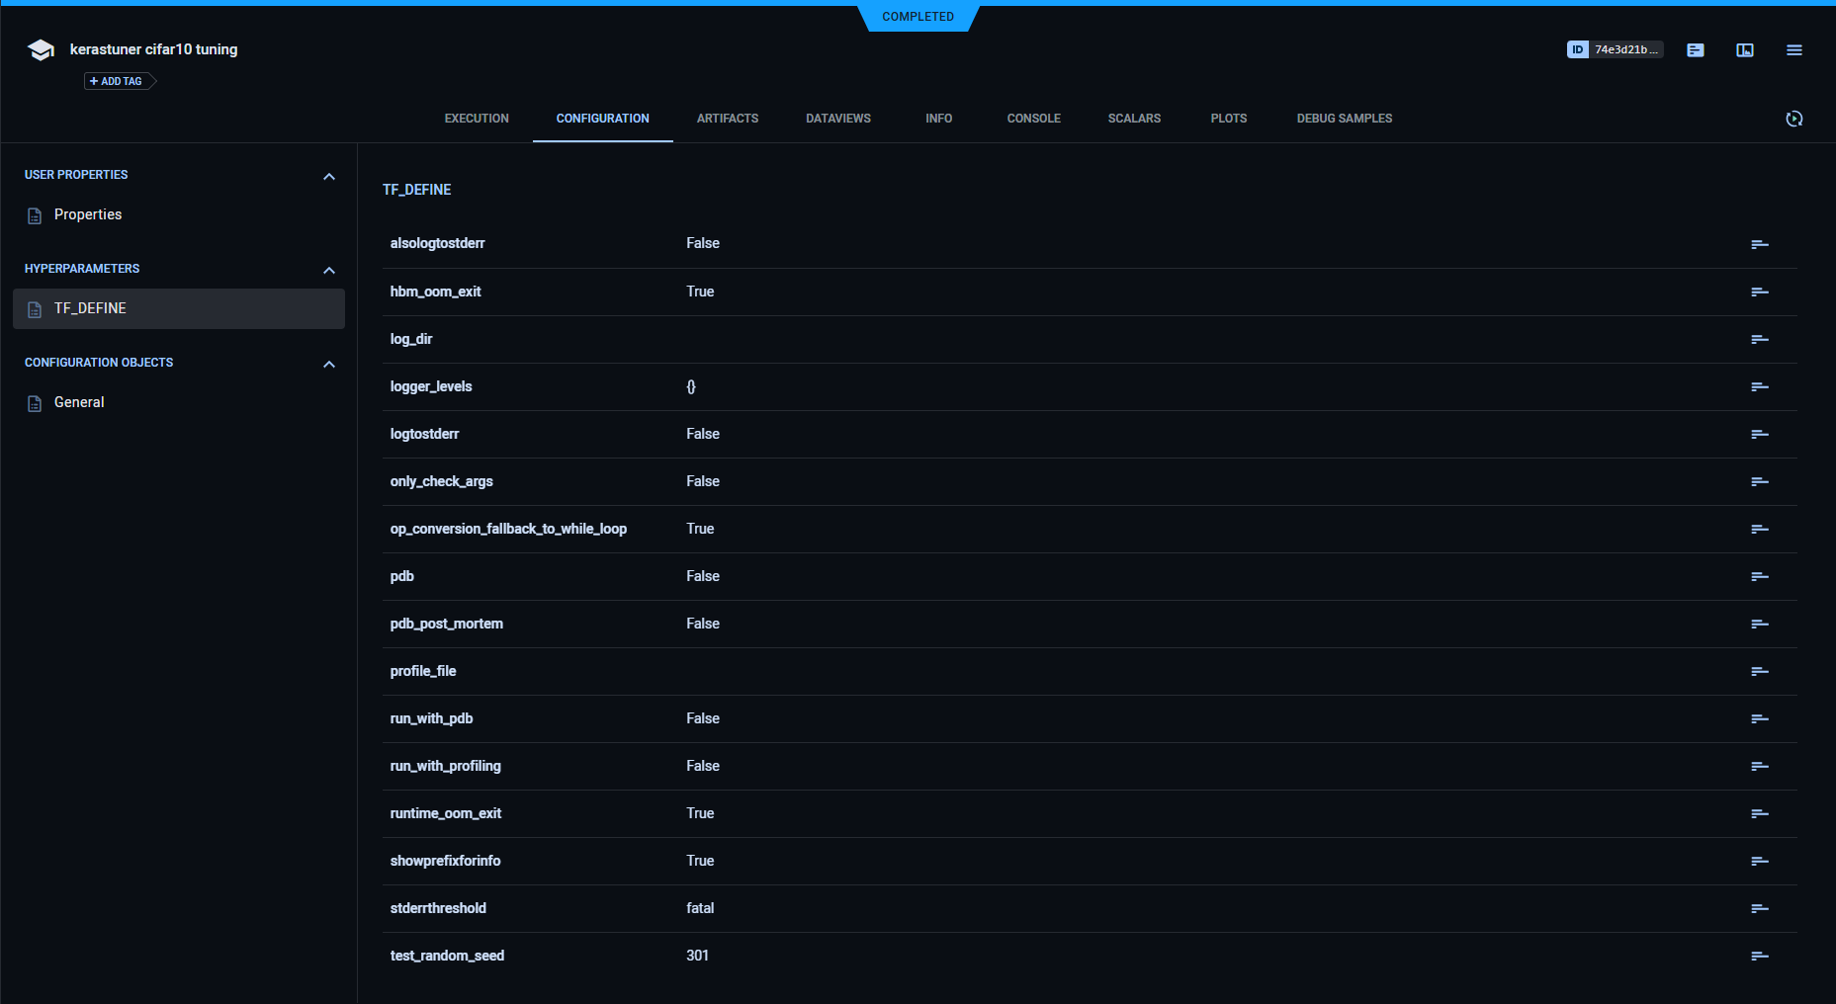Open the task comments panel icon
This screenshot has height=1004, width=1836.
(x=1695, y=49)
